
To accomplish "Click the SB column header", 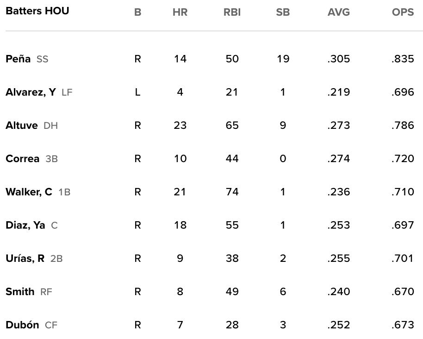I will pos(283,13).
